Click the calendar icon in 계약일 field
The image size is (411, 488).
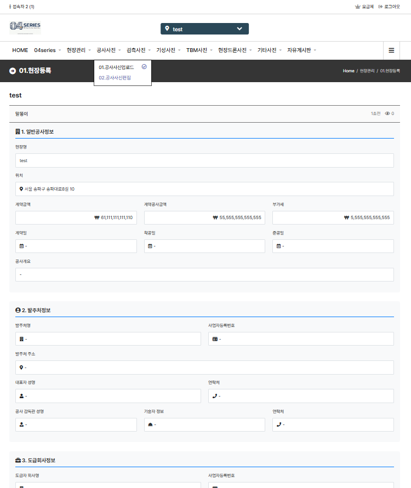point(21,246)
